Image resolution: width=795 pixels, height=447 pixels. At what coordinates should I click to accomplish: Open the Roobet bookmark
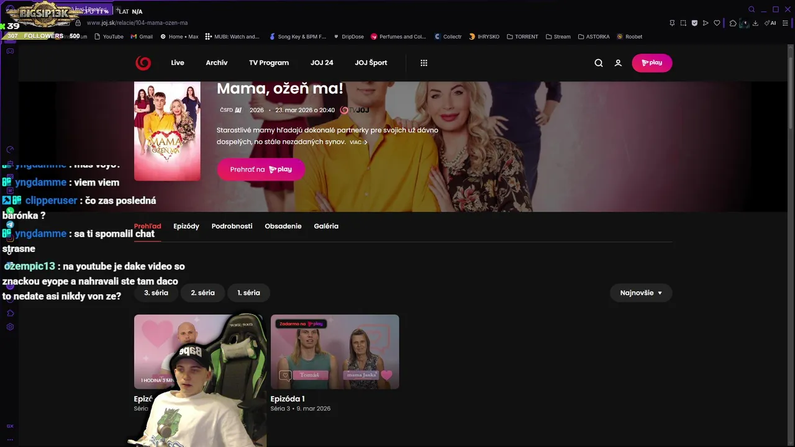[630, 37]
